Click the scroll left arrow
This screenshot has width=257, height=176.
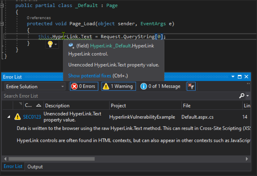pos(5,159)
